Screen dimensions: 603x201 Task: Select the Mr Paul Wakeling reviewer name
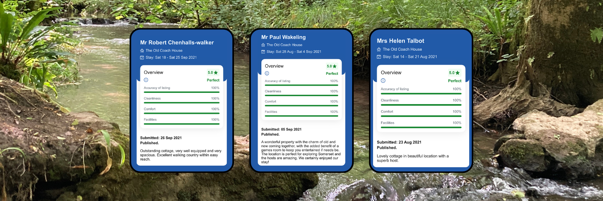[283, 37]
